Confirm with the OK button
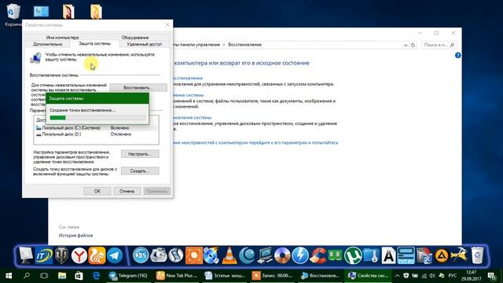The width and height of the screenshot is (503, 283). point(97,191)
